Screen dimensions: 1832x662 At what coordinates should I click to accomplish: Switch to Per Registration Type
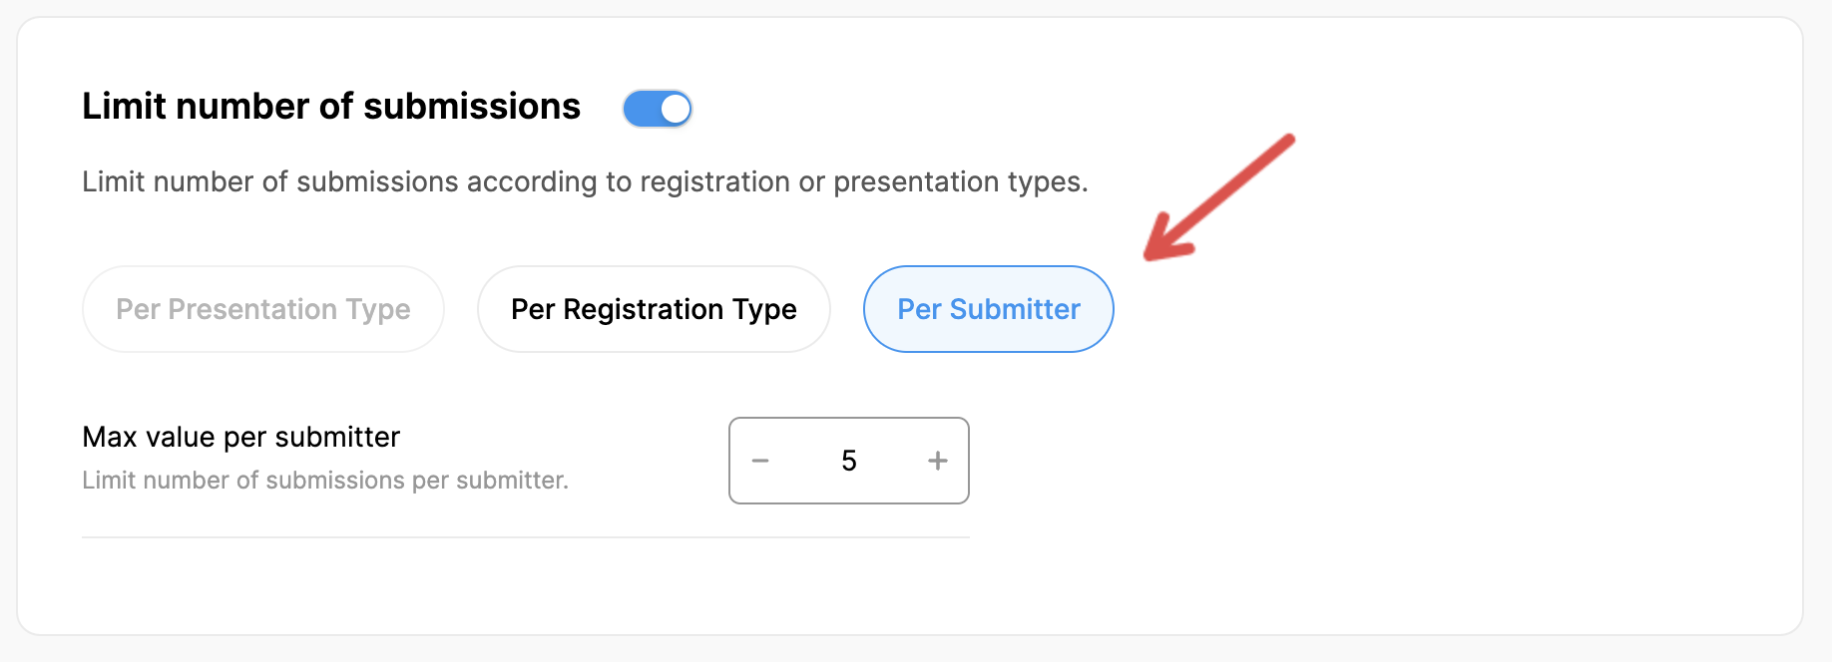click(654, 309)
